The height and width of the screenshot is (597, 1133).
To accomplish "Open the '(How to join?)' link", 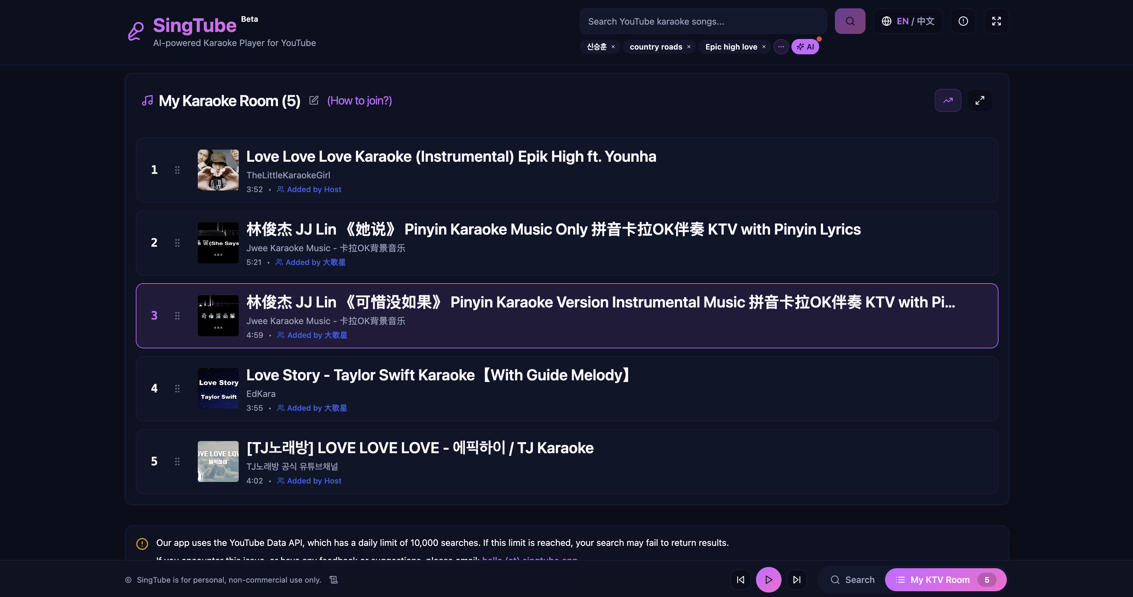I will pyautogui.click(x=359, y=100).
